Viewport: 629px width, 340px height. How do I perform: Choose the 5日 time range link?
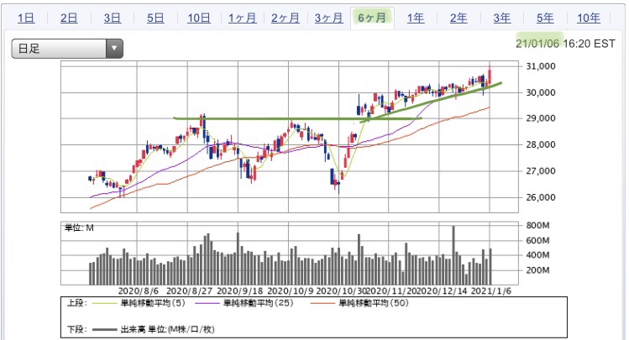tap(155, 18)
